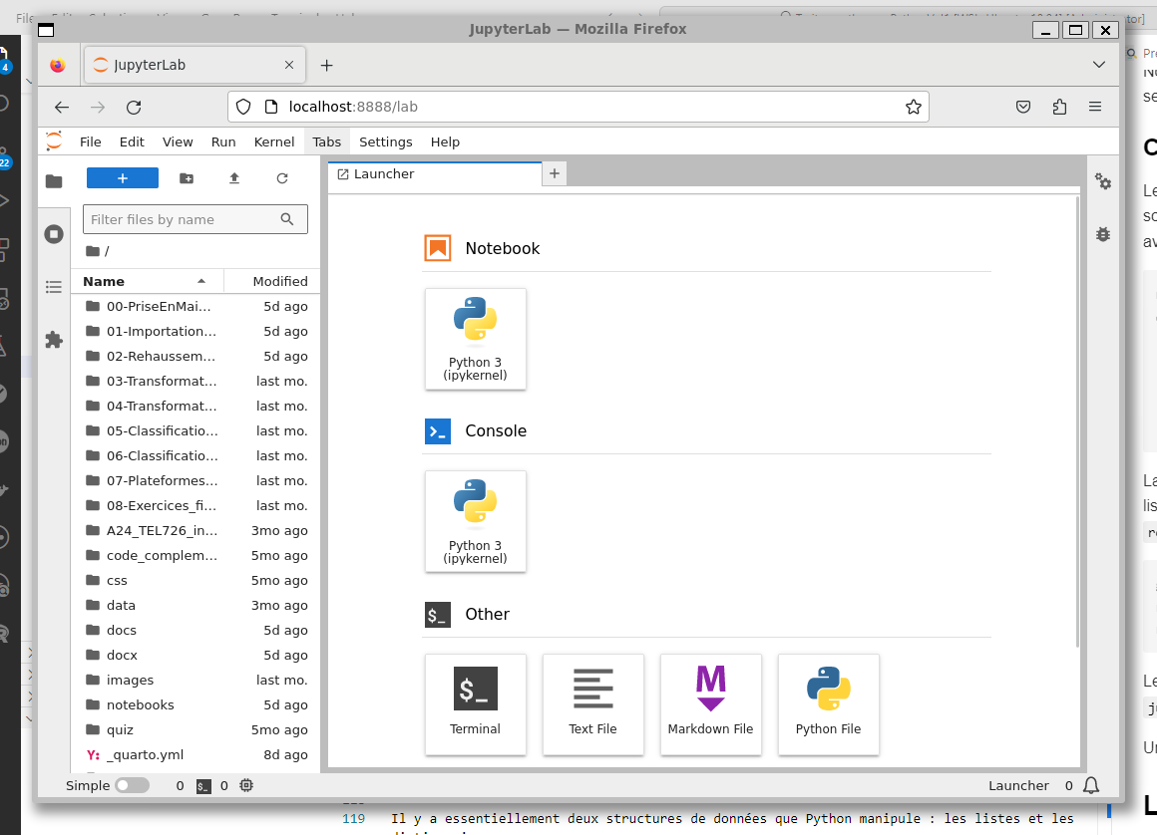The height and width of the screenshot is (835, 1157).
Task: Select the notebooks folder
Action: tap(196, 705)
